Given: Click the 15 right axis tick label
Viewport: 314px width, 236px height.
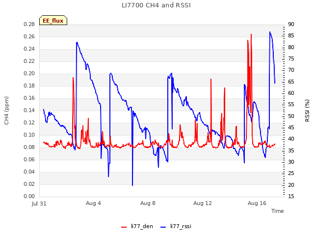Looking at the screenshot, I should point(291,197).
